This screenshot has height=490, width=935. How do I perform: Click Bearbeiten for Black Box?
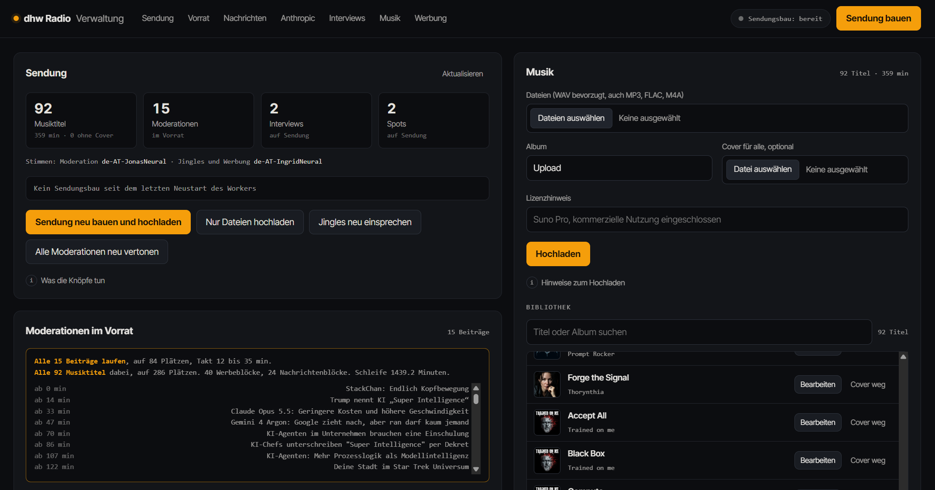click(818, 460)
